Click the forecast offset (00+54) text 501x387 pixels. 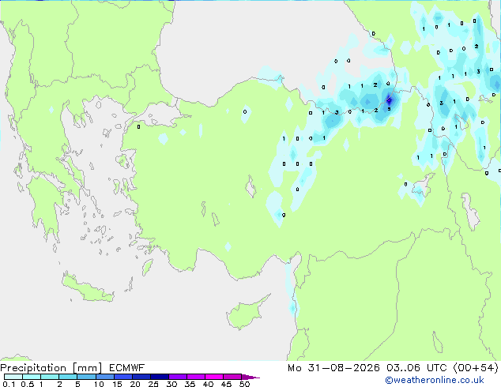(476, 368)
